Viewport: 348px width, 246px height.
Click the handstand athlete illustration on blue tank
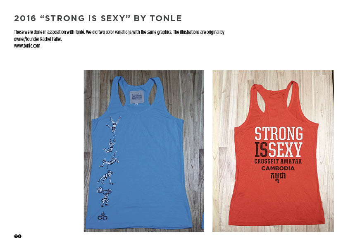[x=114, y=125]
